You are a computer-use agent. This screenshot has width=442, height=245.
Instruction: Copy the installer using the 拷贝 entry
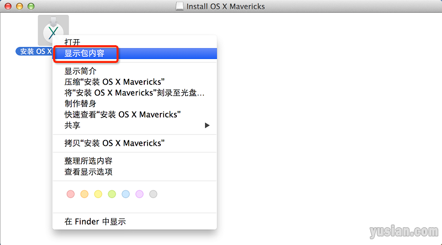(114, 143)
